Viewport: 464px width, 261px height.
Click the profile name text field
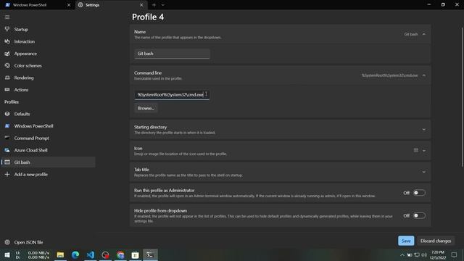[x=172, y=54]
